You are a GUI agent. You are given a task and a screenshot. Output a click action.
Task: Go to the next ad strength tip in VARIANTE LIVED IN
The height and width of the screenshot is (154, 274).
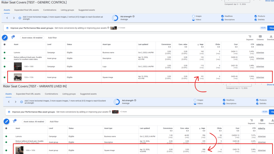click(x=16, y=102)
